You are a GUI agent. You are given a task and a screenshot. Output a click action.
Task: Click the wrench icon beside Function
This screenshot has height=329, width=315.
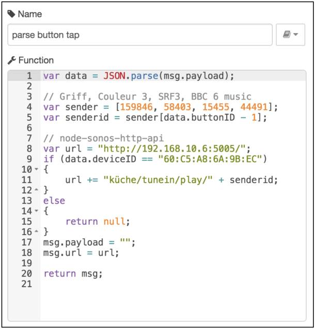[x=11, y=60]
